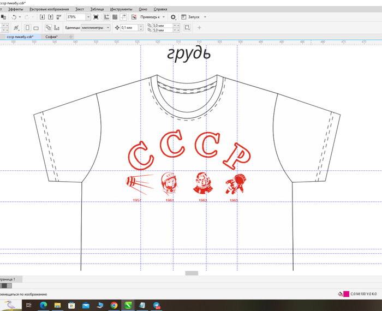
Task: Open the Таблица menu
Action: pos(97,9)
